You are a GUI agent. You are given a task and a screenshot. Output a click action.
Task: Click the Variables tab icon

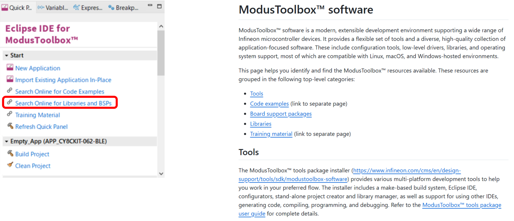pos(41,7)
